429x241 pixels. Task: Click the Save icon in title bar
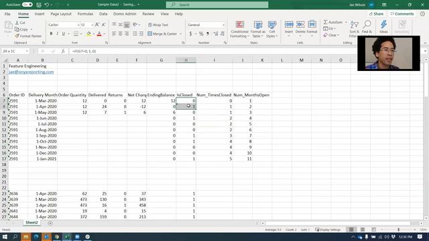click(39, 5)
